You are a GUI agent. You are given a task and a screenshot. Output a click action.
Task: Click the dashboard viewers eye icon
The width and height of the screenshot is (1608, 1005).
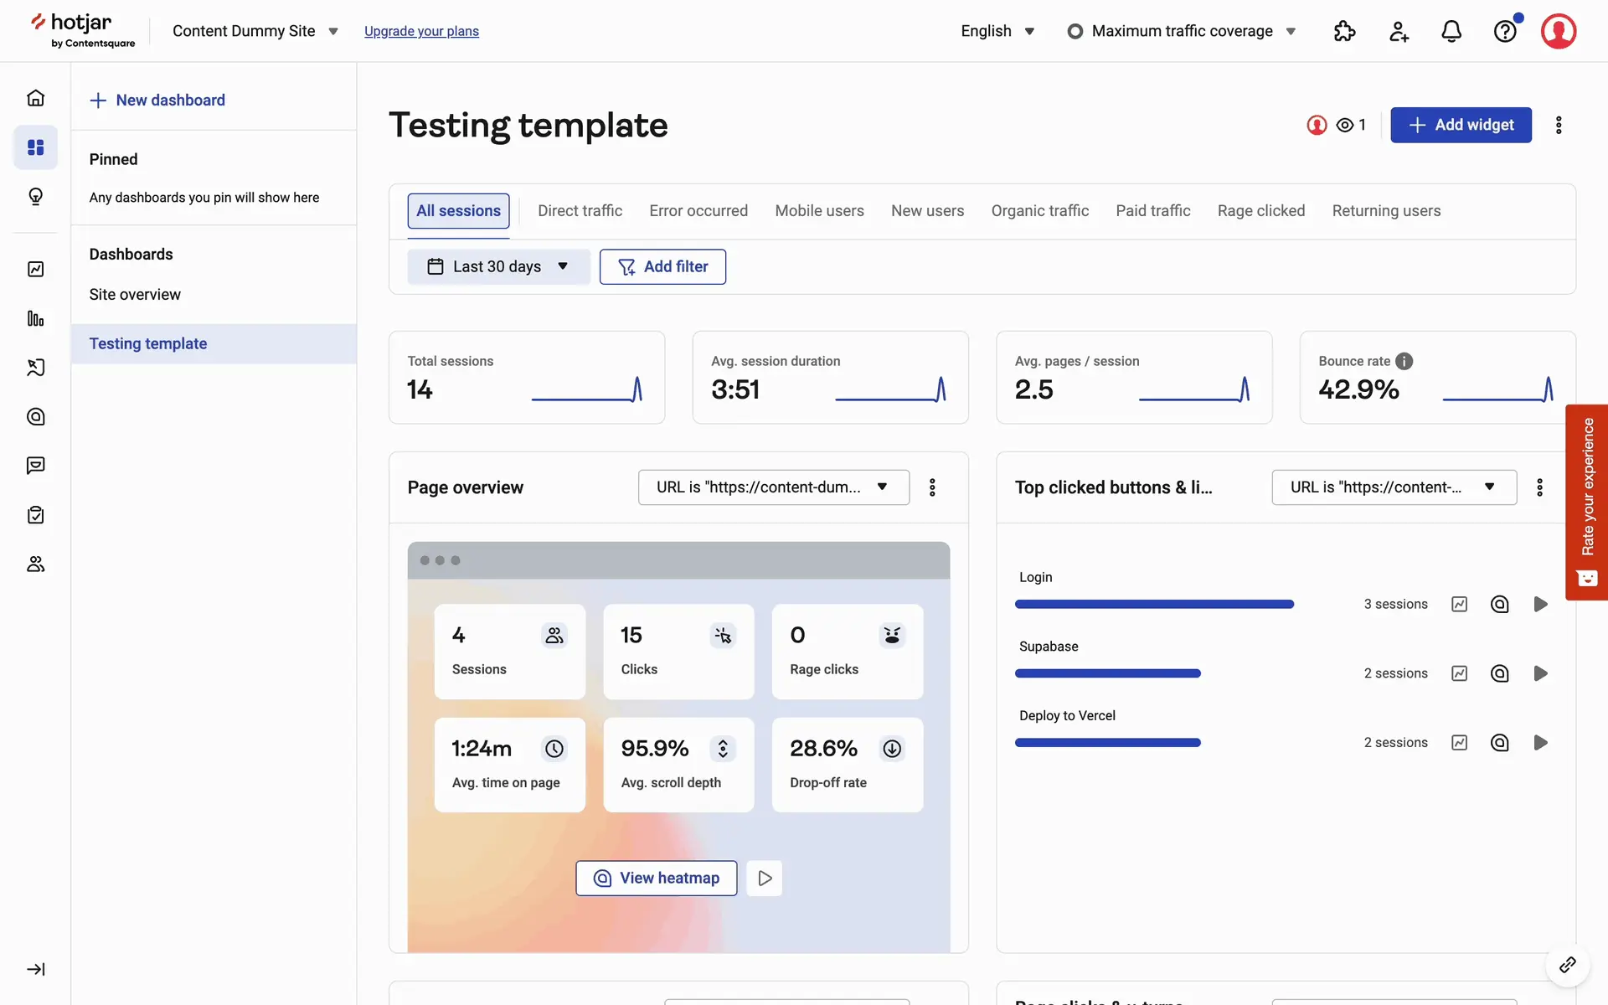point(1345,125)
